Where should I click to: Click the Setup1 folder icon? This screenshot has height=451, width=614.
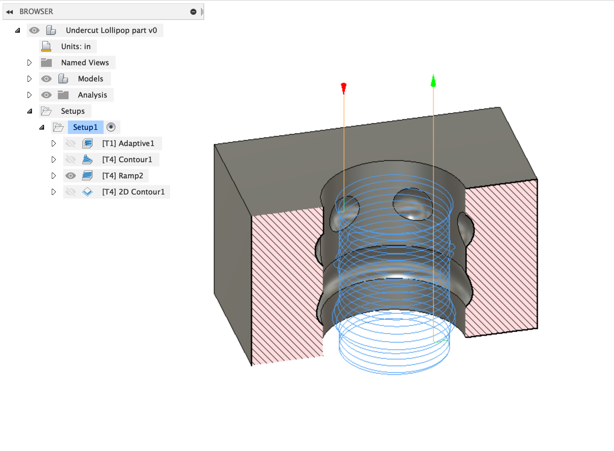coord(58,127)
